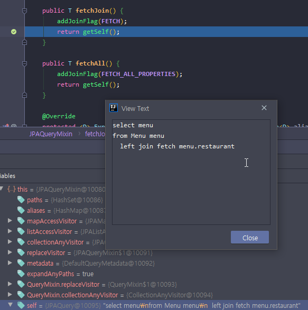Collapse the self variable node
This screenshot has height=310, width=308.
pos(10,305)
